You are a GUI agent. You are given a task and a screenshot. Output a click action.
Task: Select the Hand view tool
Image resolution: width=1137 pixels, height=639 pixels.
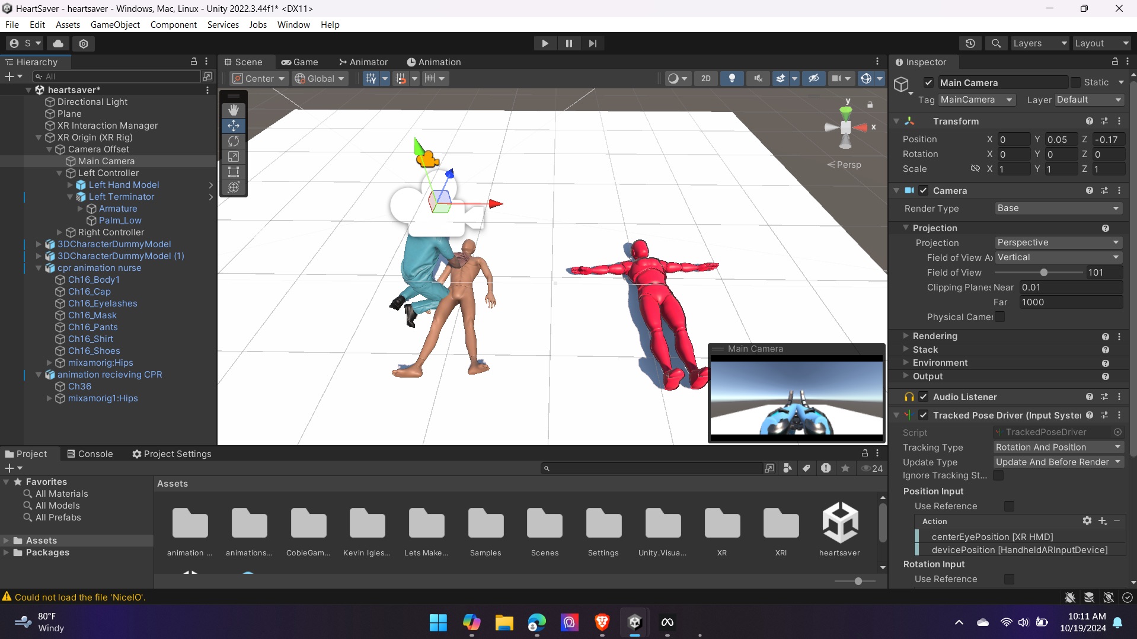click(234, 110)
